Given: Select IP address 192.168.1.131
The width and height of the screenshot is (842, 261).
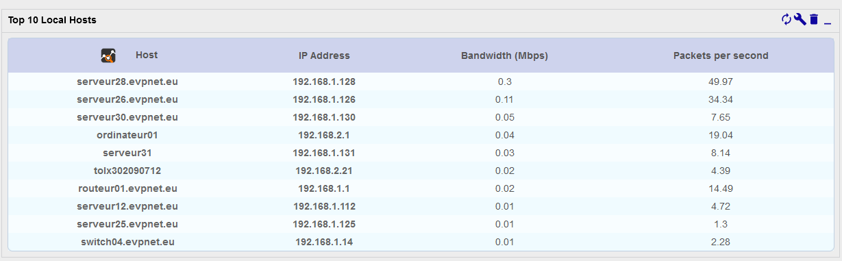Looking at the screenshot, I should click(x=324, y=153).
